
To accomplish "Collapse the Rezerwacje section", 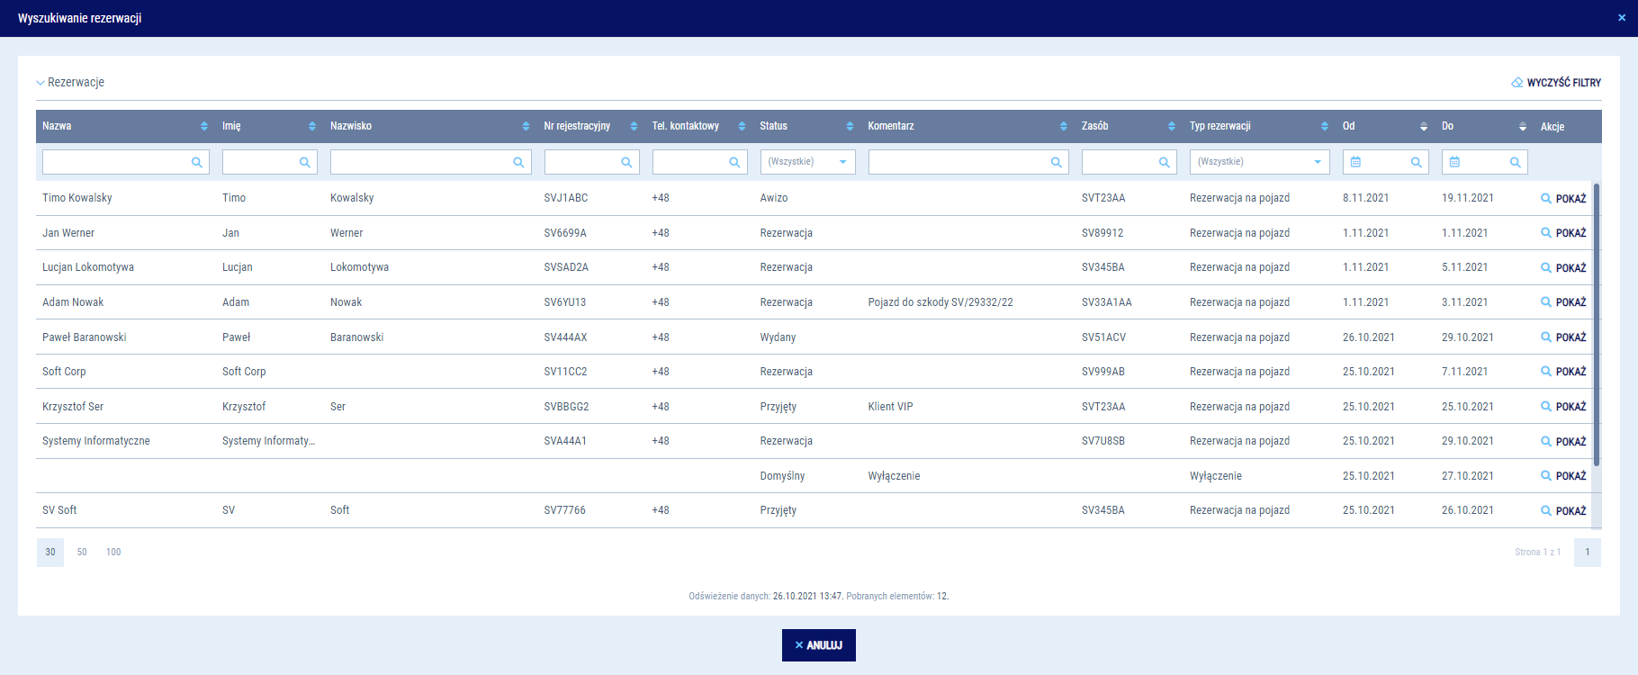I will (x=40, y=83).
